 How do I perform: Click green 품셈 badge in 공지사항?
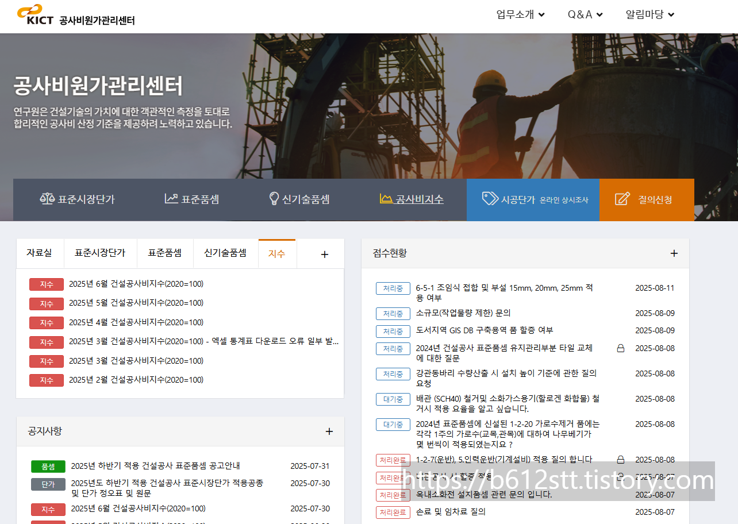click(48, 467)
